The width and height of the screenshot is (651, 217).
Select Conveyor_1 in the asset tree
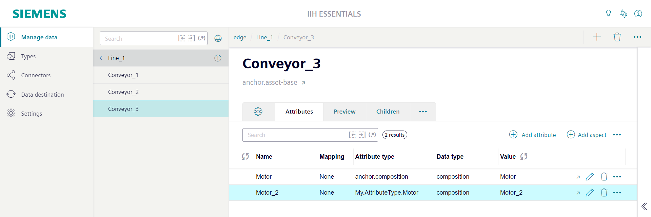coord(161,75)
